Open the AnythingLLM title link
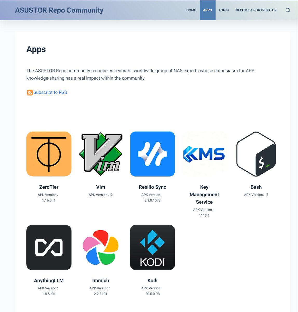This screenshot has height=312, width=298. tap(49, 281)
